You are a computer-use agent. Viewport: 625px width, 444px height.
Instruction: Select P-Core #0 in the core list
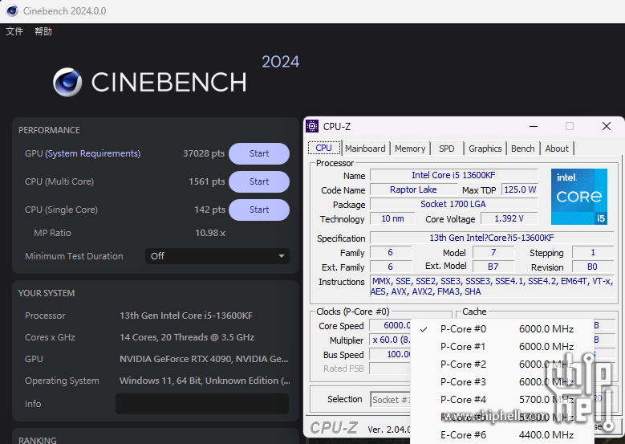tap(501, 329)
